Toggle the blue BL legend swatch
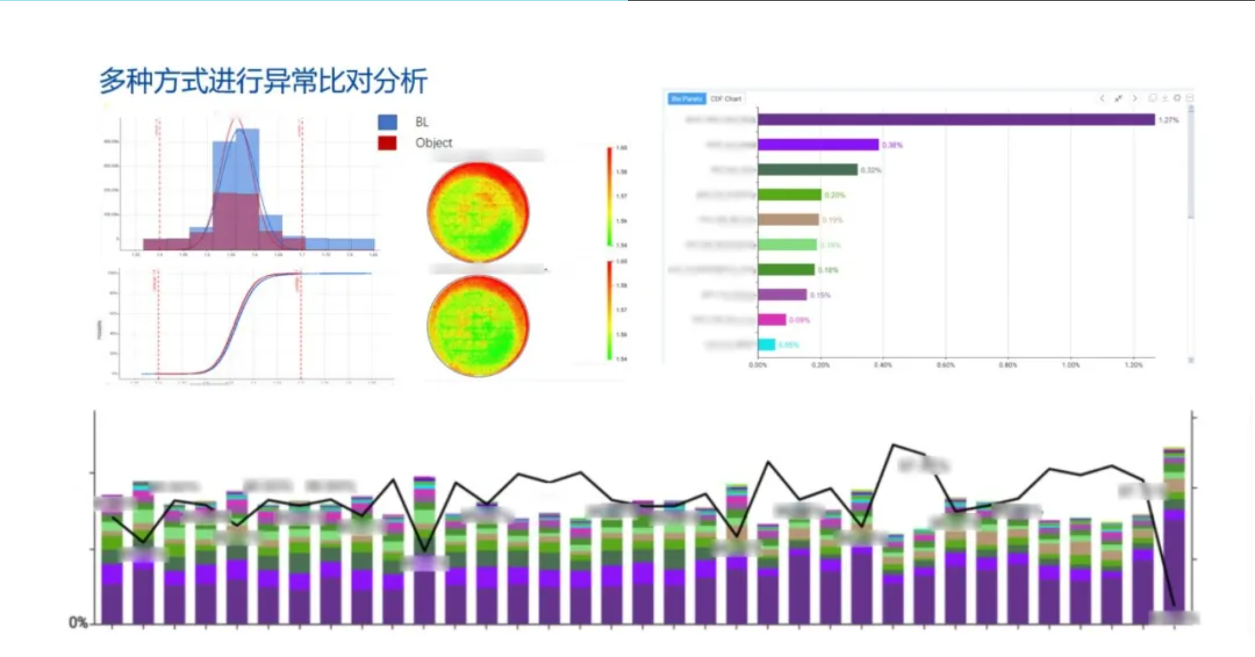 pyautogui.click(x=387, y=122)
